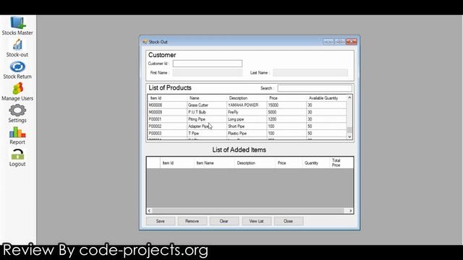Click the Last Name field
This screenshot has height=260, width=463.
tap(310, 72)
